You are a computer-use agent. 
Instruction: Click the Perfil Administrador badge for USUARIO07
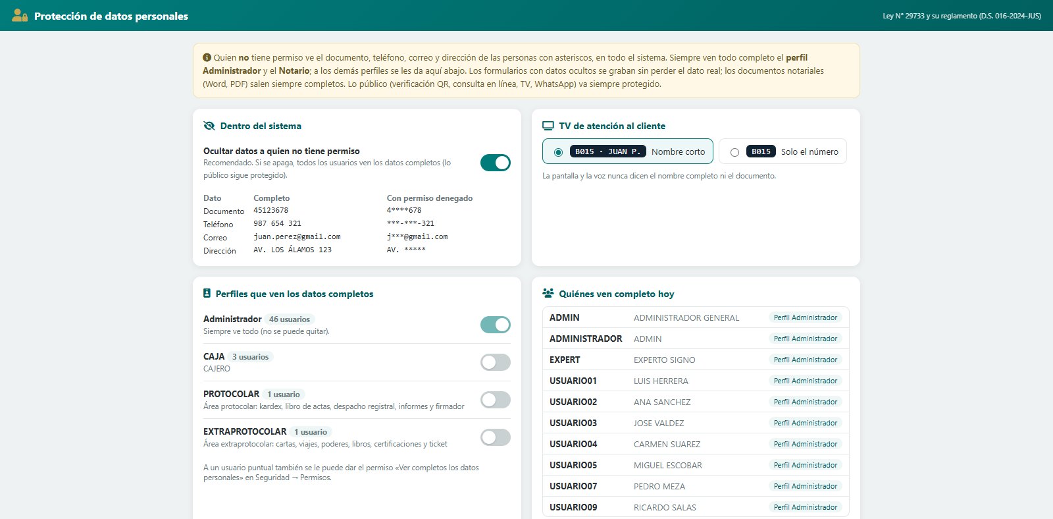(x=806, y=486)
